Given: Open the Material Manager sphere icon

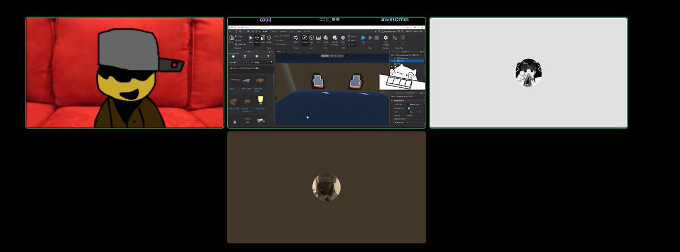Looking at the screenshot, I should tap(335, 39).
